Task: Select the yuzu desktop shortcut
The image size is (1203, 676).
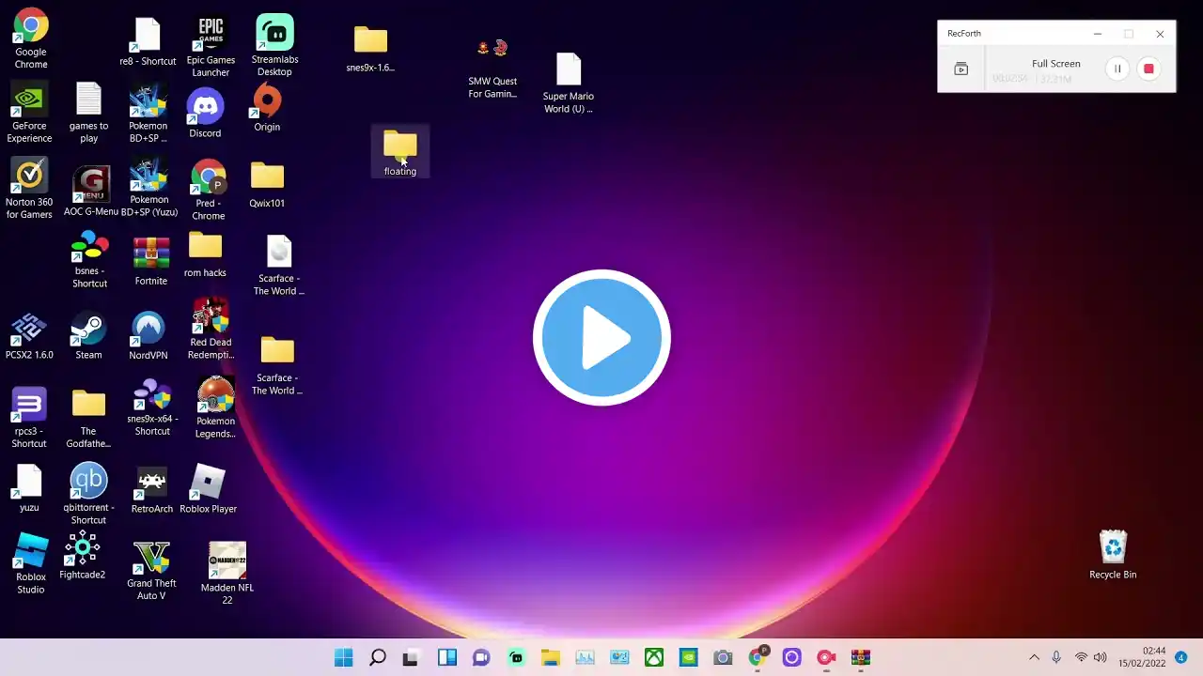Action: [29, 489]
